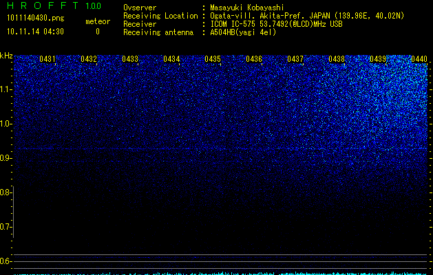Click the 0436 time marker
Screen dimensions: 433x275
point(254,58)
